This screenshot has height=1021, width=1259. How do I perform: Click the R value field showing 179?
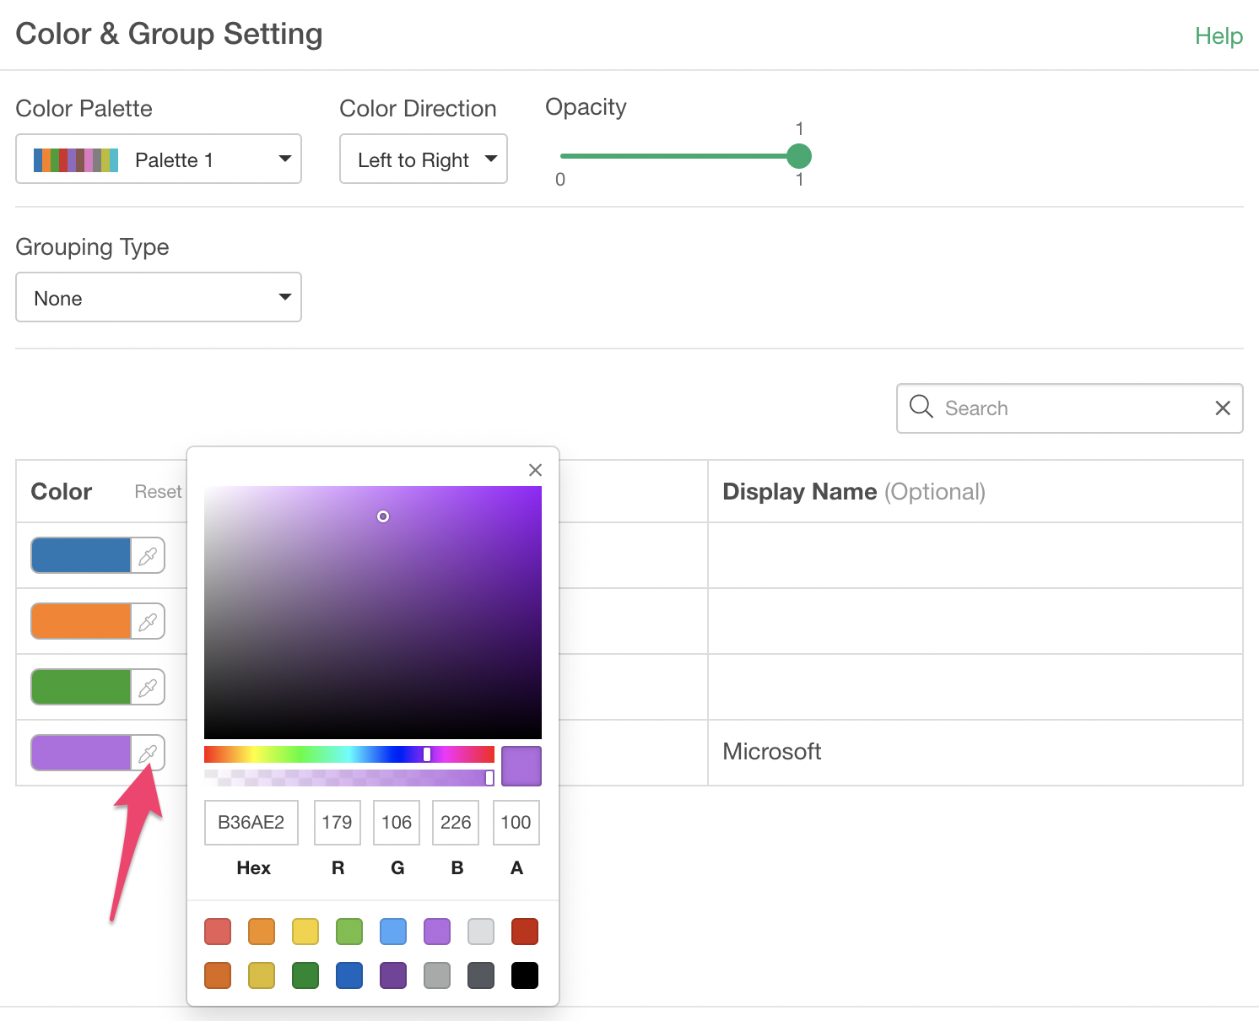point(338,823)
